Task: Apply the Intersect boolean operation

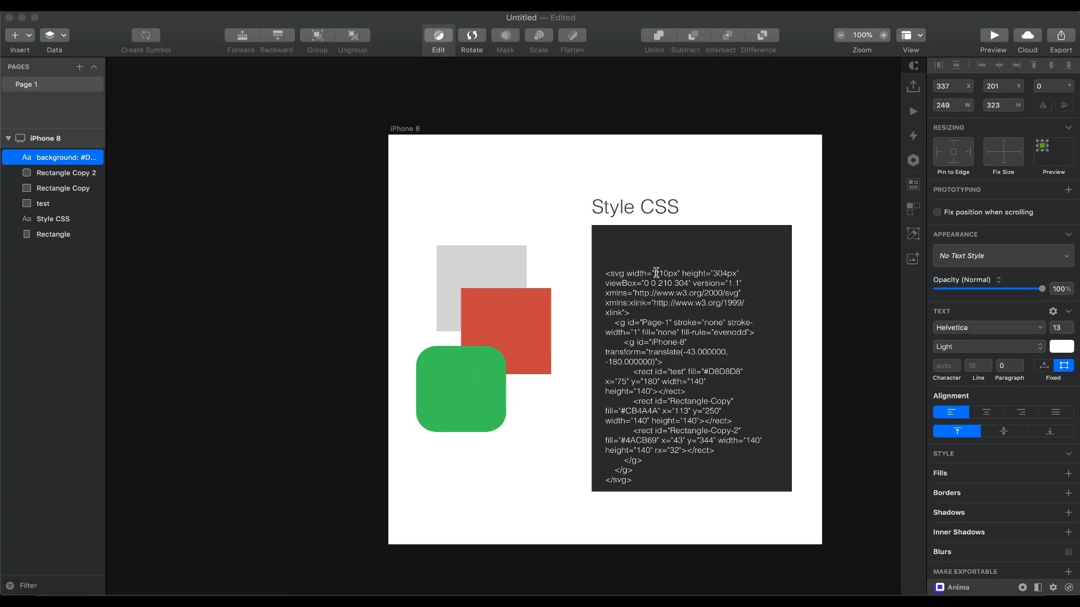Action: [727, 35]
